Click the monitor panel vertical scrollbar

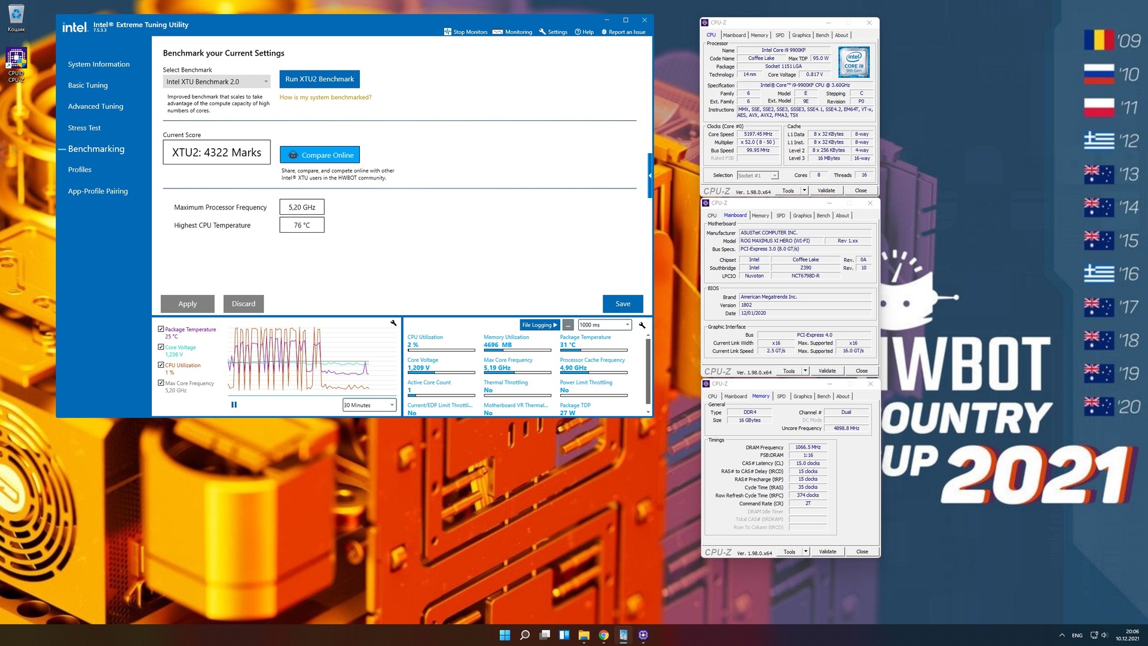tap(648, 372)
